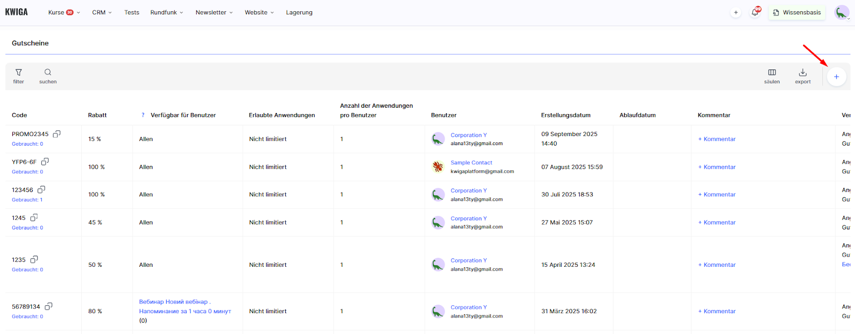Image resolution: width=855 pixels, height=334 pixels.
Task: Add a new coupon with plus button
Action: pyautogui.click(x=836, y=77)
